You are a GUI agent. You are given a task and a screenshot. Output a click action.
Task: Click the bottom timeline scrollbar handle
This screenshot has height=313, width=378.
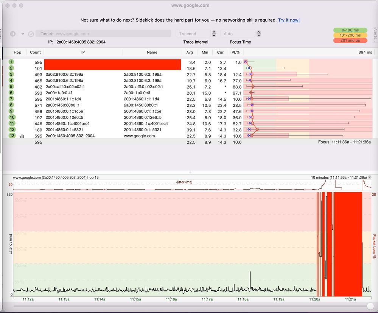(x=370, y=306)
